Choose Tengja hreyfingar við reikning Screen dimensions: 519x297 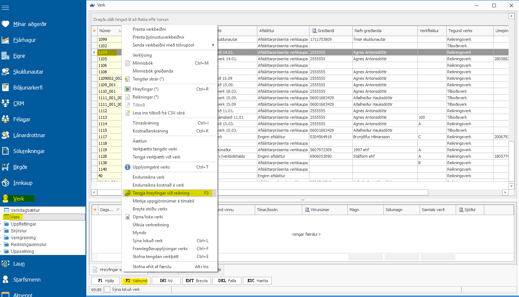tap(161, 193)
